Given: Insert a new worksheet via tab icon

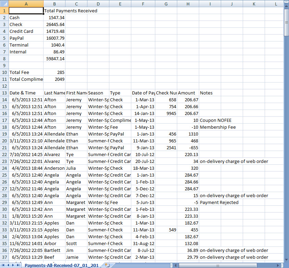Looking at the screenshot, I should [107, 265].
